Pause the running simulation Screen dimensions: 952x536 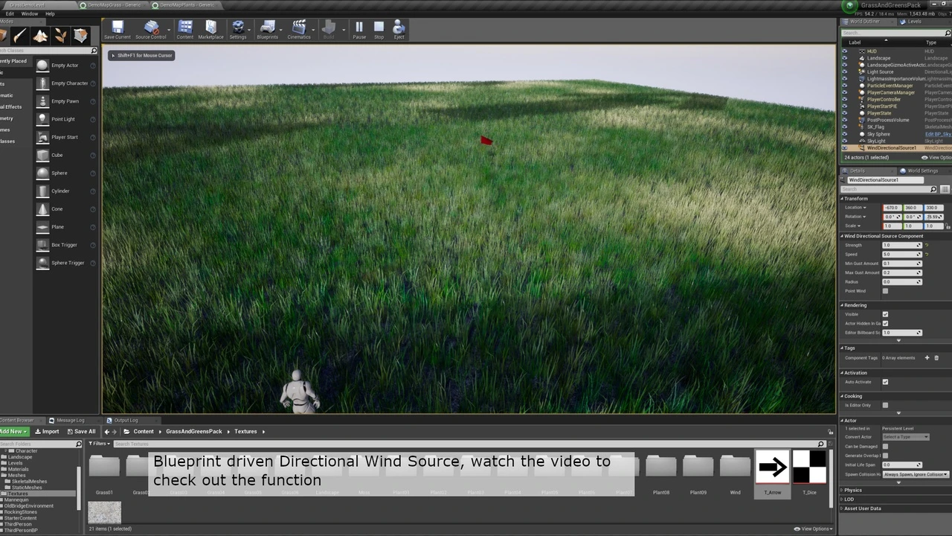tap(359, 30)
